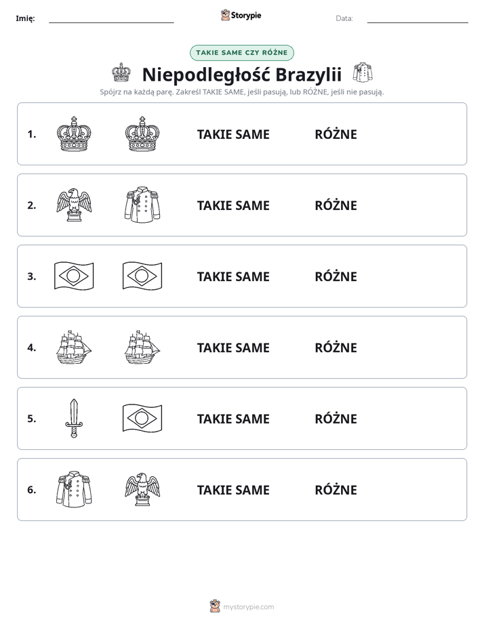484x626 pixels.
Task: Select RÓŻNE for row 6
Action: [336, 490]
